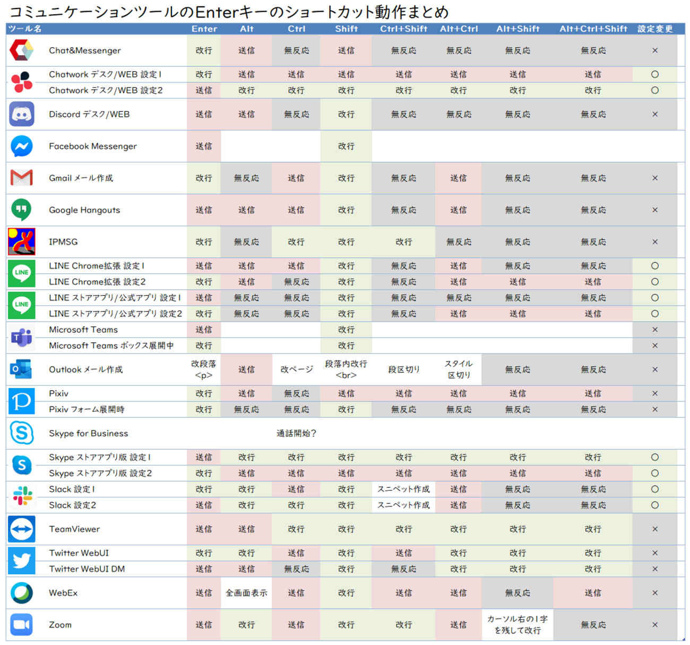Select the Facebook Messenger tool name
690x645 pixels.
(93, 146)
